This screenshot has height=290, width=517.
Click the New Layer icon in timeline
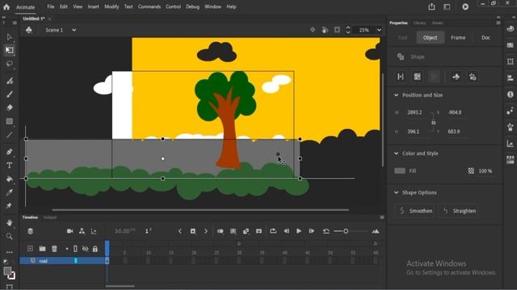[x=30, y=249]
